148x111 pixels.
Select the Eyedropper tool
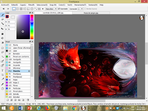coord(3,84)
